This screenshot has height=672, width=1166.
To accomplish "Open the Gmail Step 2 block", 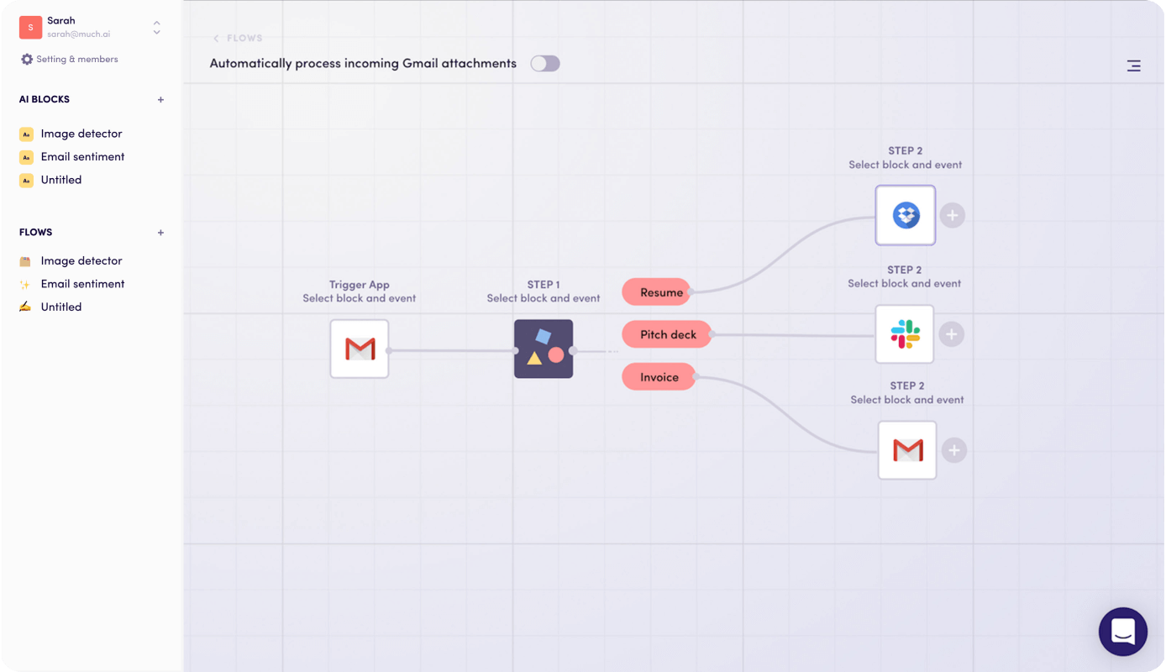I will pyautogui.click(x=906, y=449).
